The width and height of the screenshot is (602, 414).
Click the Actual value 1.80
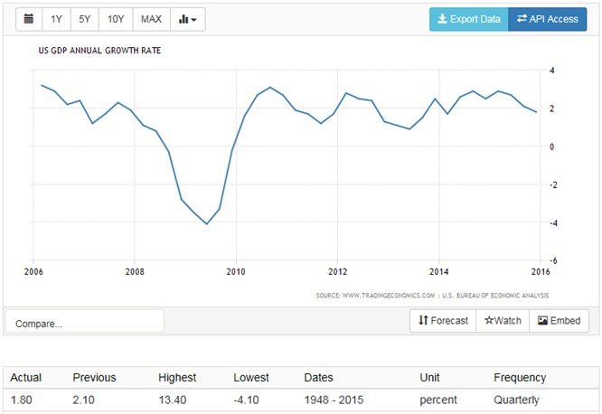22,400
